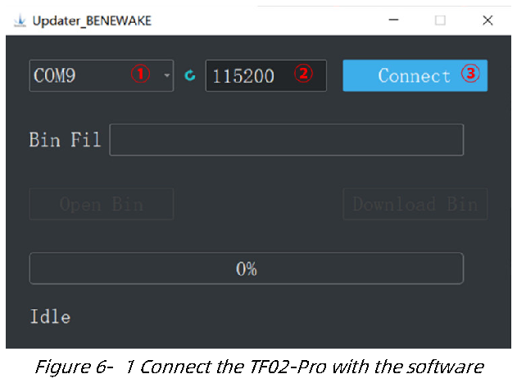Click the Bin Fil label
This screenshot has height=383, width=517.
(65, 139)
